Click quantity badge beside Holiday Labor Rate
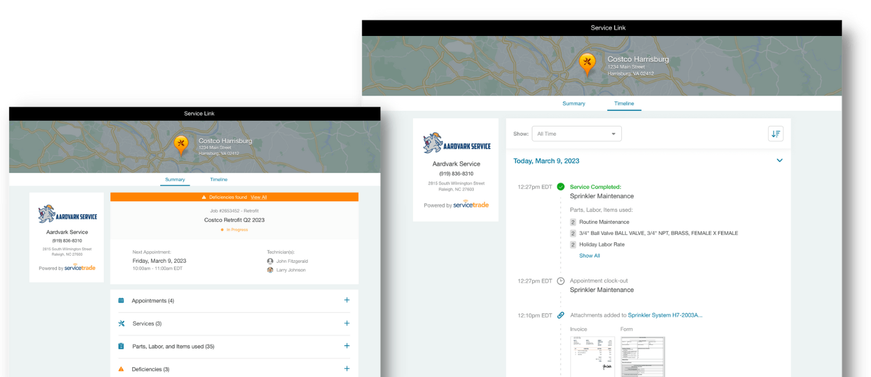 573,245
